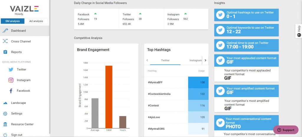Image resolution: width=302 pixels, height=137 pixels.
Task: Select the Twitter tab in Top Hashtags
Action: pos(165,61)
